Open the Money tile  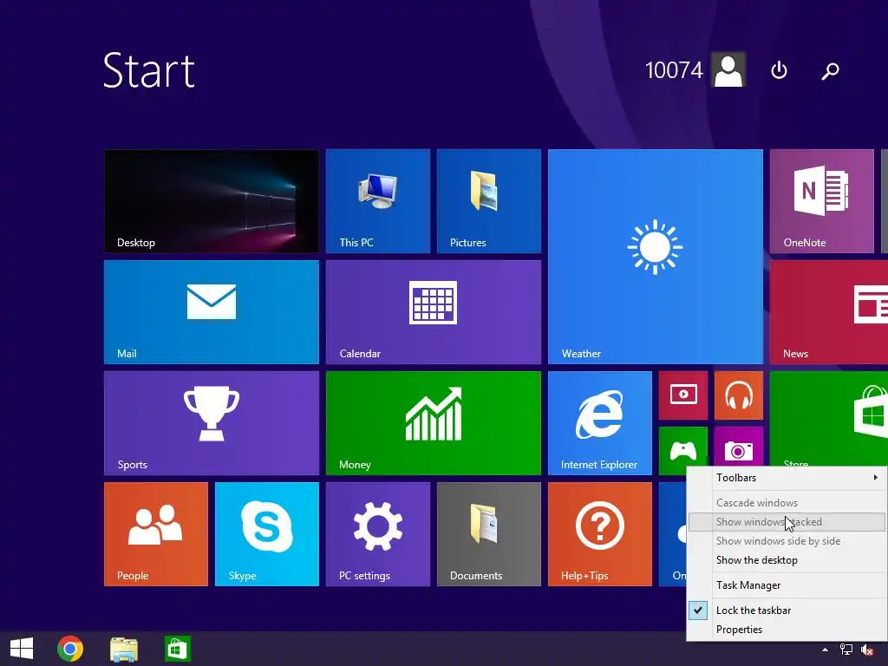pyautogui.click(x=434, y=423)
